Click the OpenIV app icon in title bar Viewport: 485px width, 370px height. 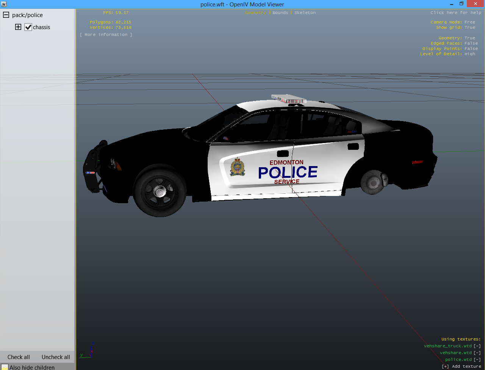click(4, 4)
